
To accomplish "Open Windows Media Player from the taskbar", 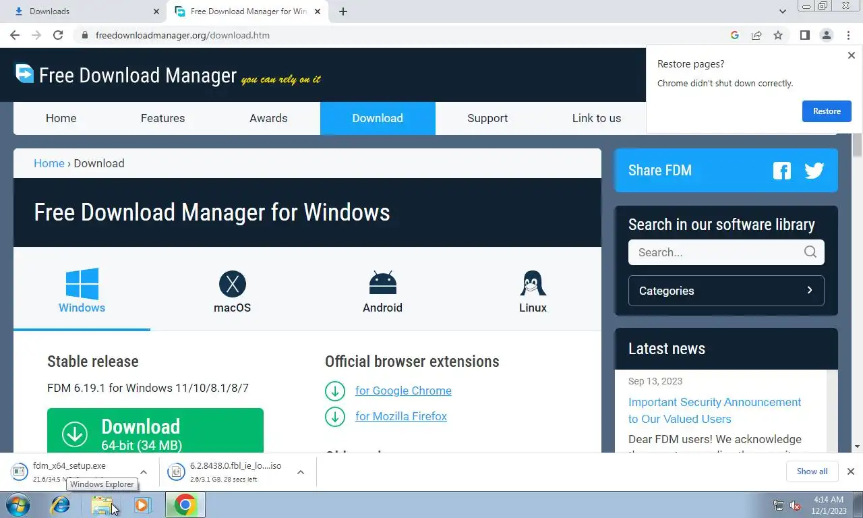I will tap(142, 505).
